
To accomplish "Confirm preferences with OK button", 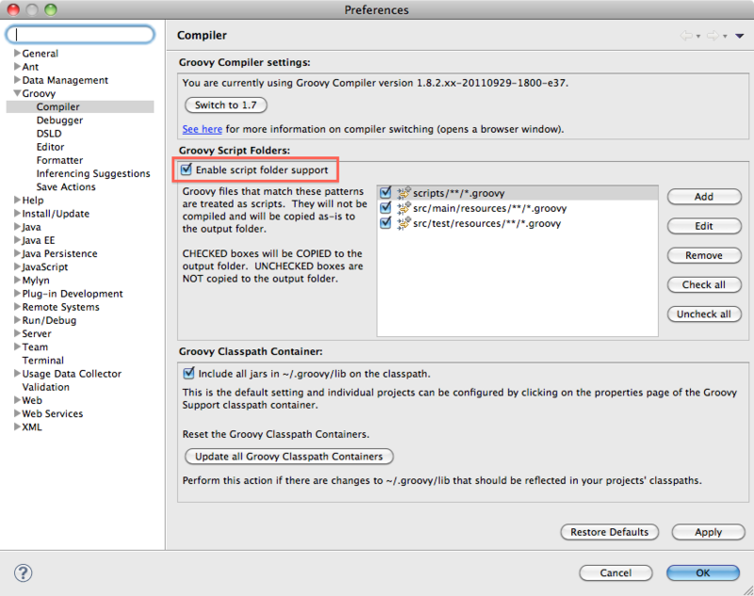I will pos(702,572).
